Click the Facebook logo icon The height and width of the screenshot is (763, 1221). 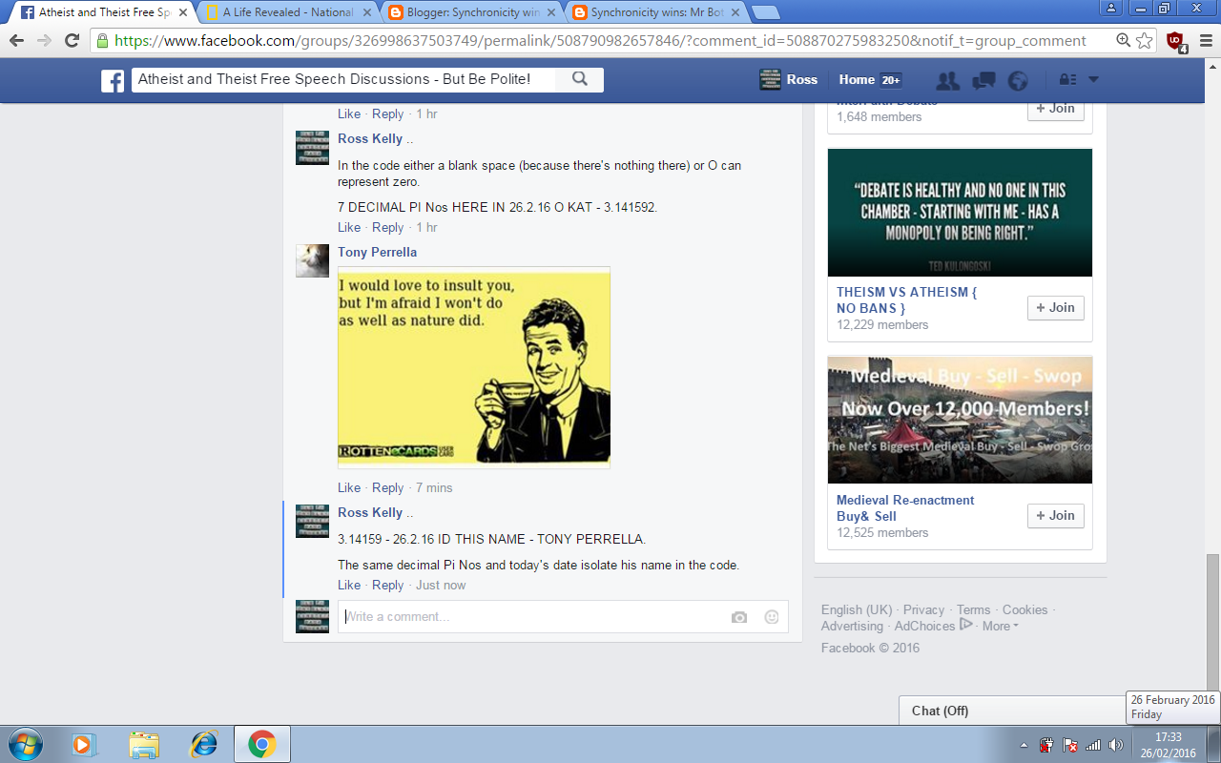(113, 80)
